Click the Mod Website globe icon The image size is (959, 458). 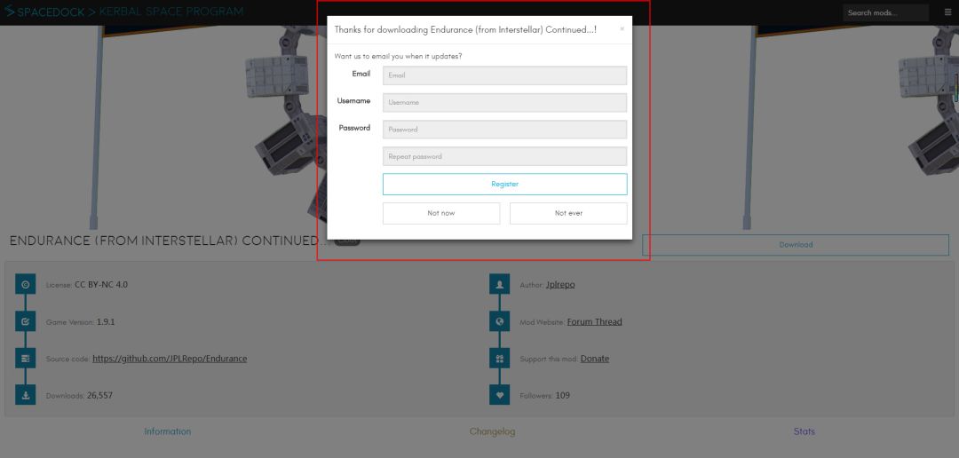[x=499, y=321]
